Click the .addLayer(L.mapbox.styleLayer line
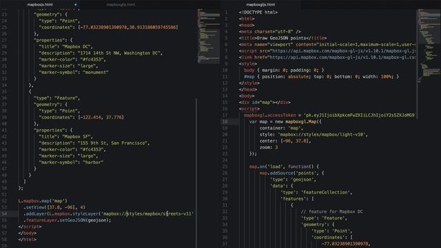This screenshot has width=441, height=248. coord(109,214)
